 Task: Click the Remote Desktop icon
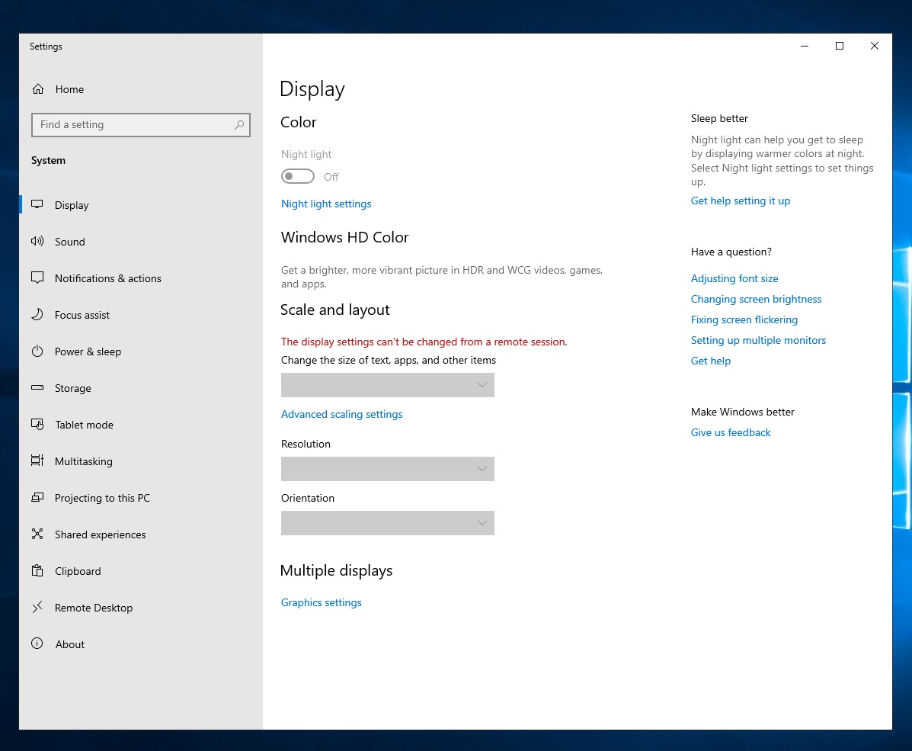click(x=37, y=607)
